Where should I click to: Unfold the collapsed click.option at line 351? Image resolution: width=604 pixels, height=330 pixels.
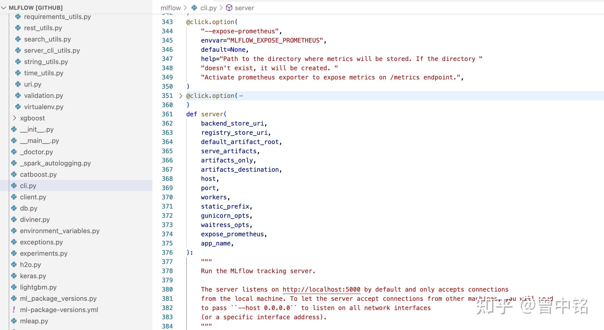click(181, 96)
